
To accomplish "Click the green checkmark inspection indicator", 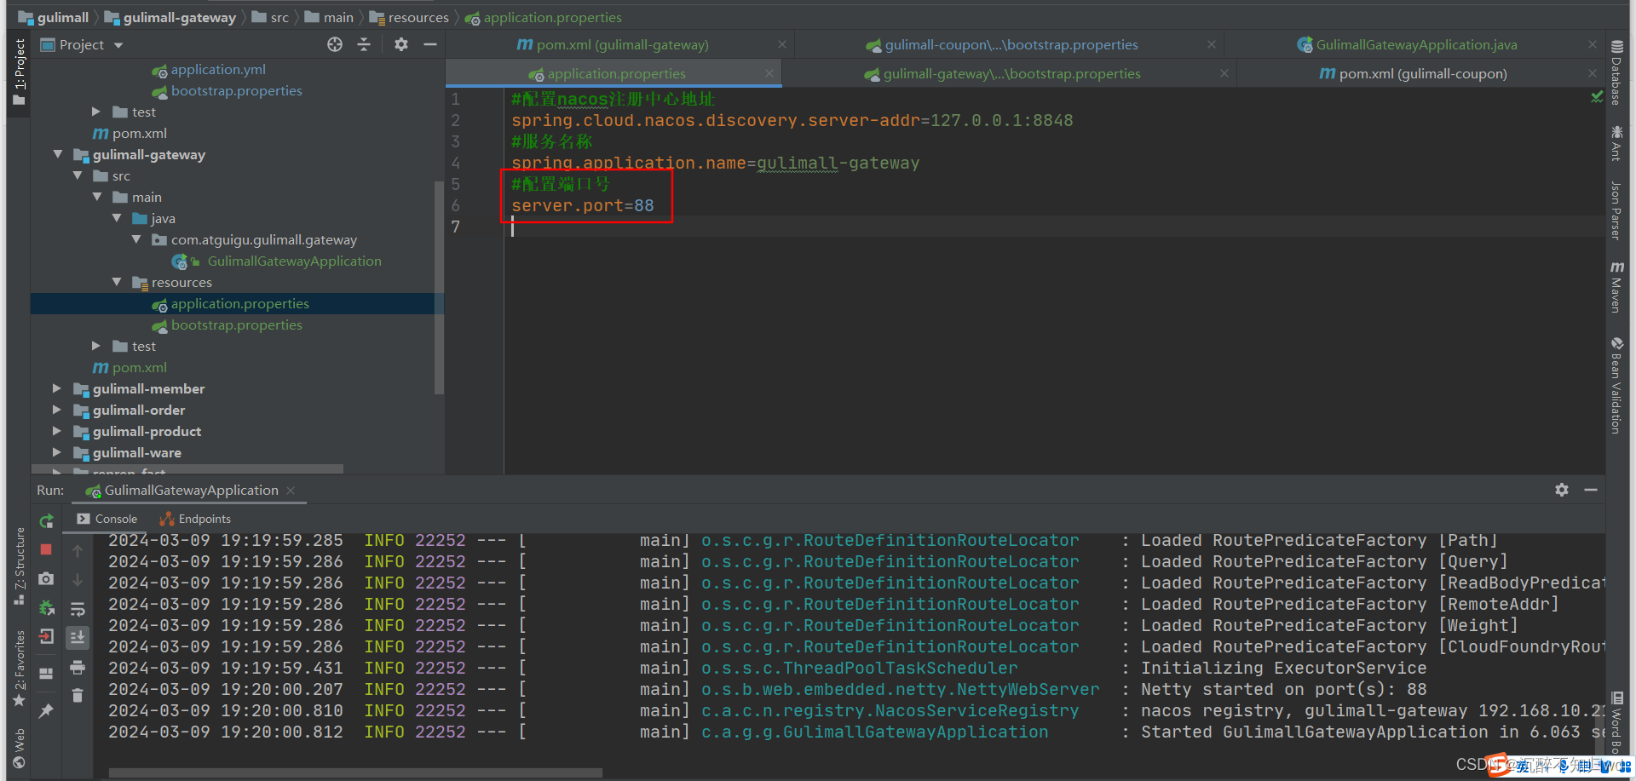I will (x=1597, y=97).
